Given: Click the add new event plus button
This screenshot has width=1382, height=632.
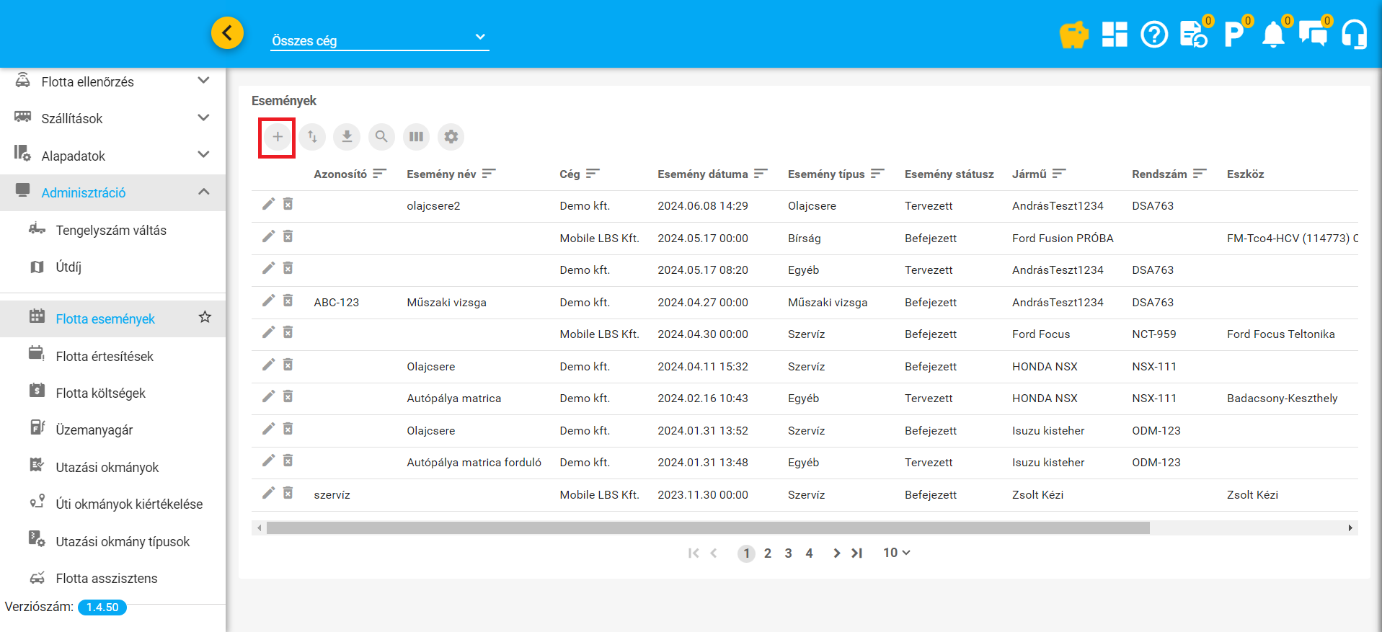Looking at the screenshot, I should coord(278,137).
